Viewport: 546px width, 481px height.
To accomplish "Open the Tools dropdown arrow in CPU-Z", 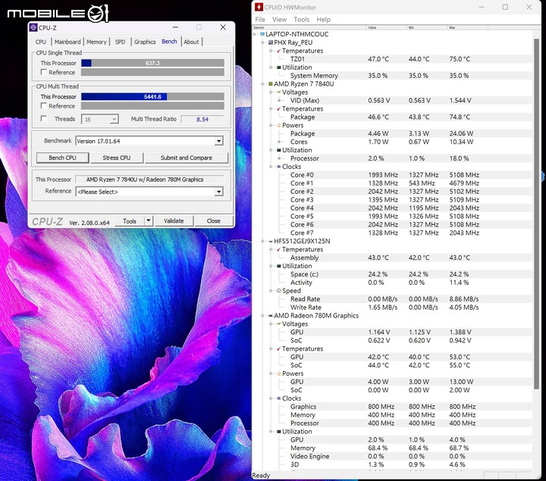I will click(x=149, y=221).
